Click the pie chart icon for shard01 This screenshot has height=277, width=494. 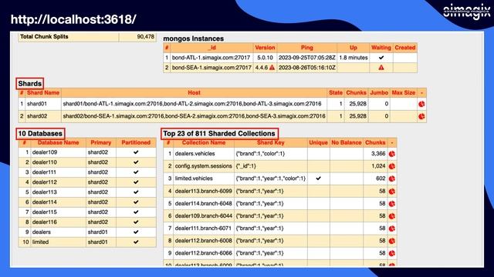(x=421, y=104)
